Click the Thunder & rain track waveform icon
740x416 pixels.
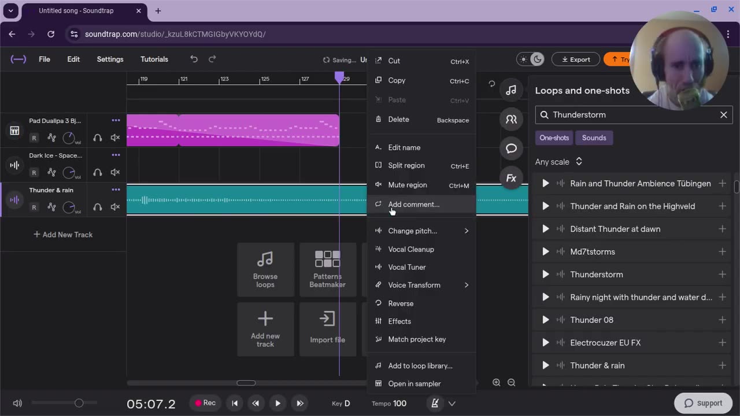pos(14,200)
